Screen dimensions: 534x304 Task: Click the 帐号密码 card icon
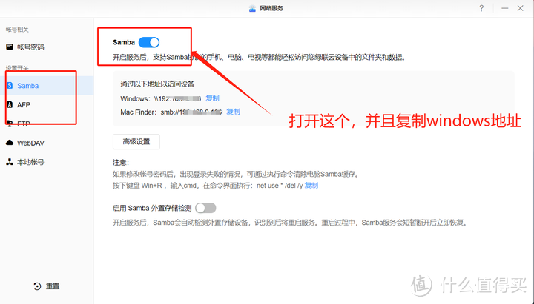point(10,47)
